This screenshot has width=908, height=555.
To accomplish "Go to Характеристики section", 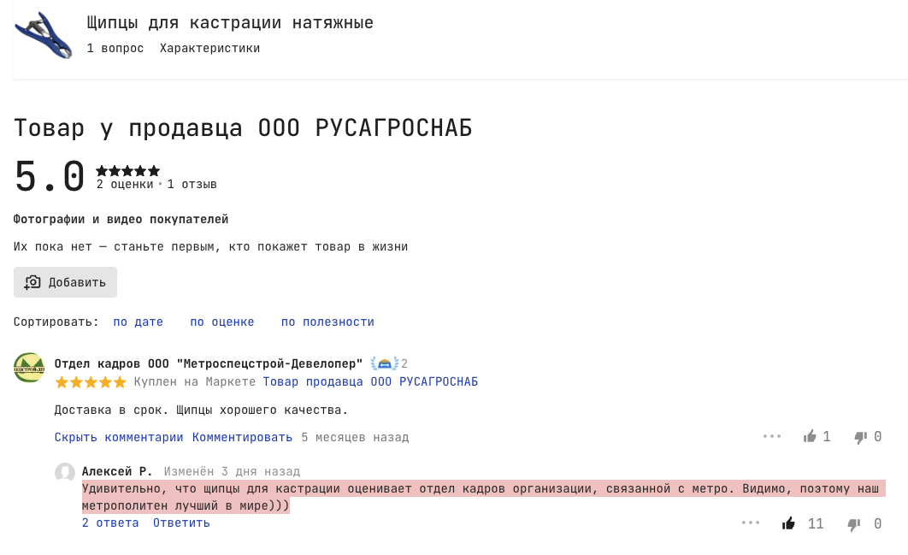I will (x=209, y=48).
